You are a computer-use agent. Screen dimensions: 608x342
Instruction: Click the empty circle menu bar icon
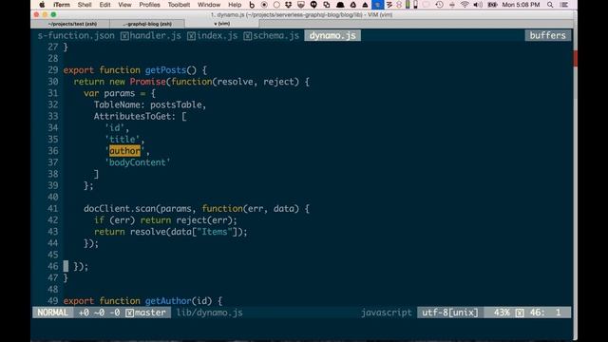click(276, 5)
